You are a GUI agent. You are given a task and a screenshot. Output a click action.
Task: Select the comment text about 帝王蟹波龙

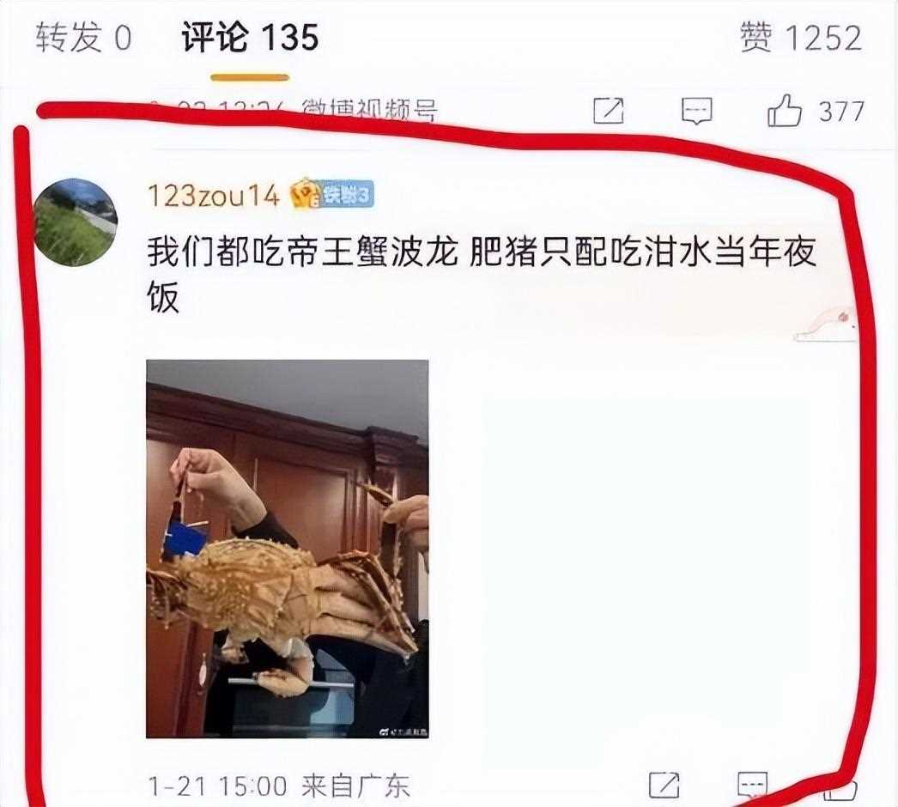(x=482, y=274)
